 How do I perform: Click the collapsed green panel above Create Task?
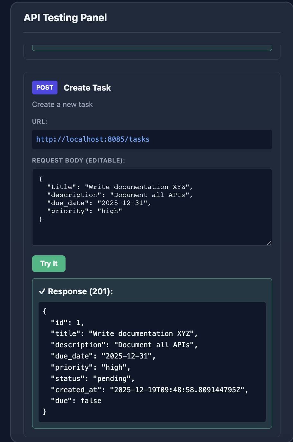point(152,48)
